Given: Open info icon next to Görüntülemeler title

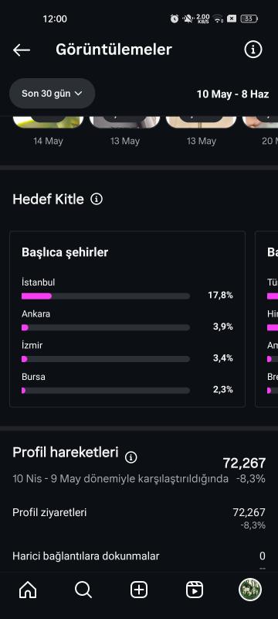Looking at the screenshot, I should pyautogui.click(x=253, y=50).
